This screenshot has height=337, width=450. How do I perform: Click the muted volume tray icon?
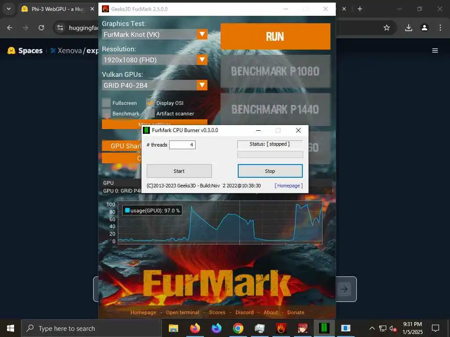[393, 329]
